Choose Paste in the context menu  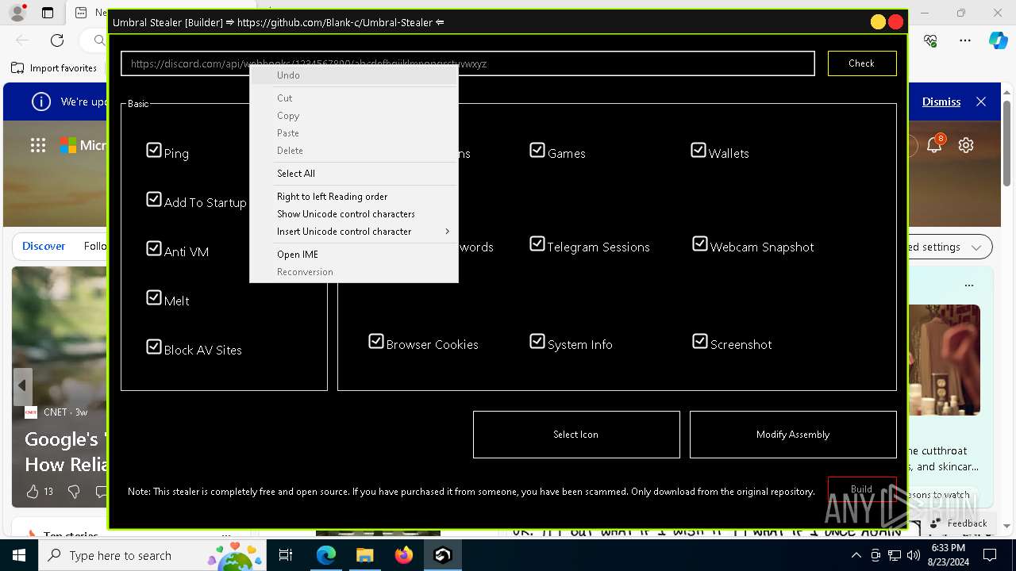[x=354, y=133]
